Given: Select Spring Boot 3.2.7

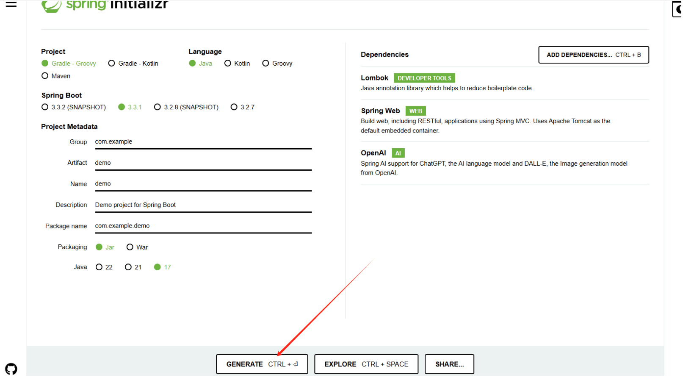Looking at the screenshot, I should coord(243,107).
